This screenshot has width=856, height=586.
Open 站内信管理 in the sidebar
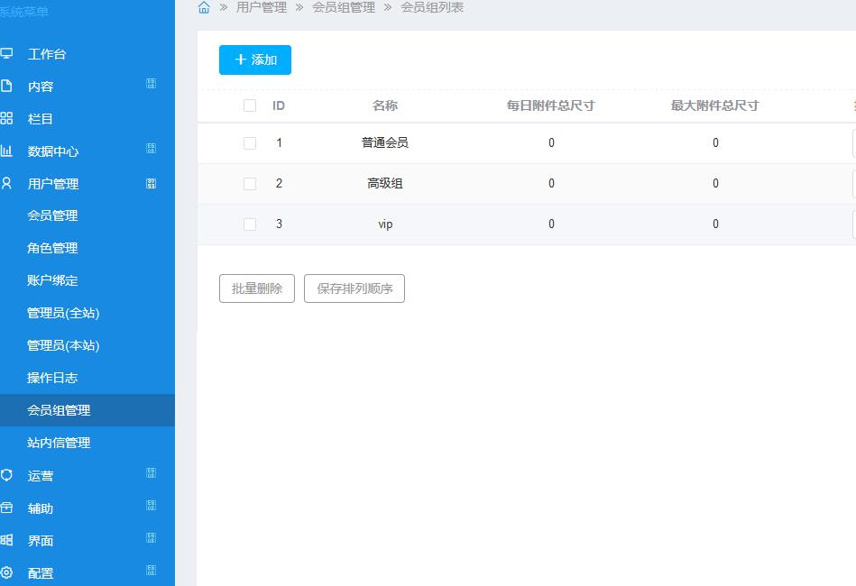pyautogui.click(x=59, y=443)
